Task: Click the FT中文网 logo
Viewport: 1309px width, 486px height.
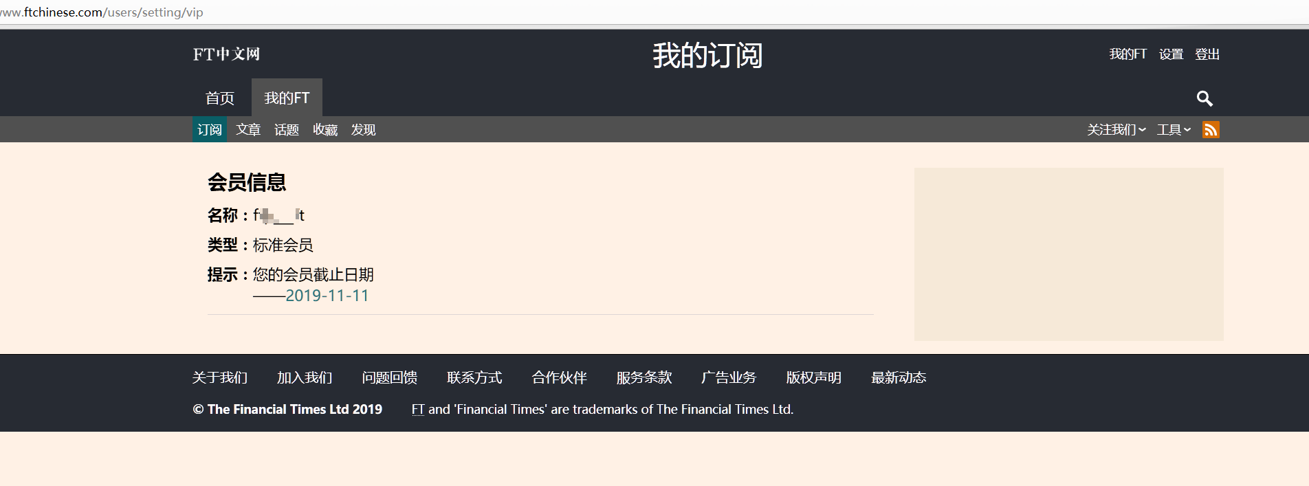Action: tap(226, 54)
